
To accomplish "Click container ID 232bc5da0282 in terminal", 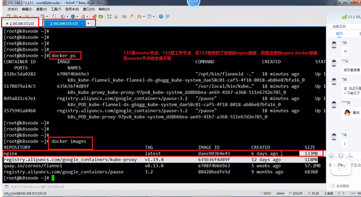I will click(19, 74).
